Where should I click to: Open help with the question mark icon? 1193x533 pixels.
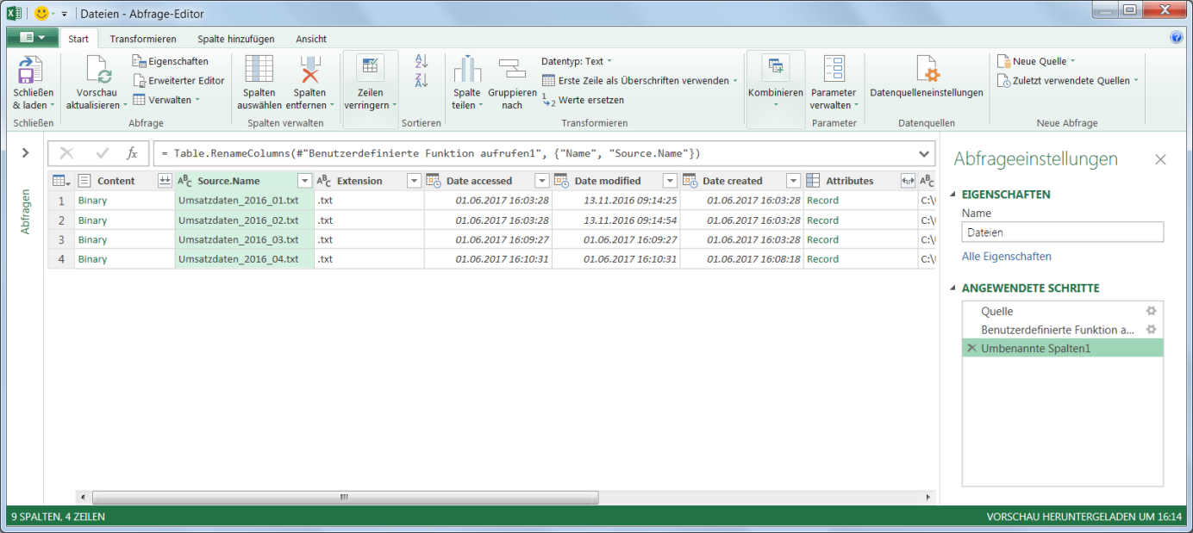[x=1177, y=38]
